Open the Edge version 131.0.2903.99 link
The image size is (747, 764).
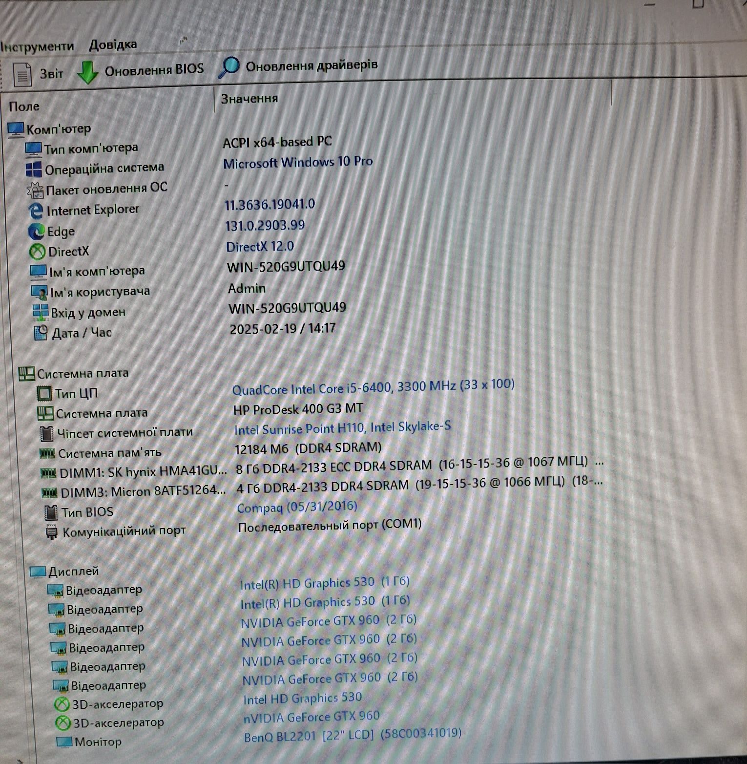(265, 225)
